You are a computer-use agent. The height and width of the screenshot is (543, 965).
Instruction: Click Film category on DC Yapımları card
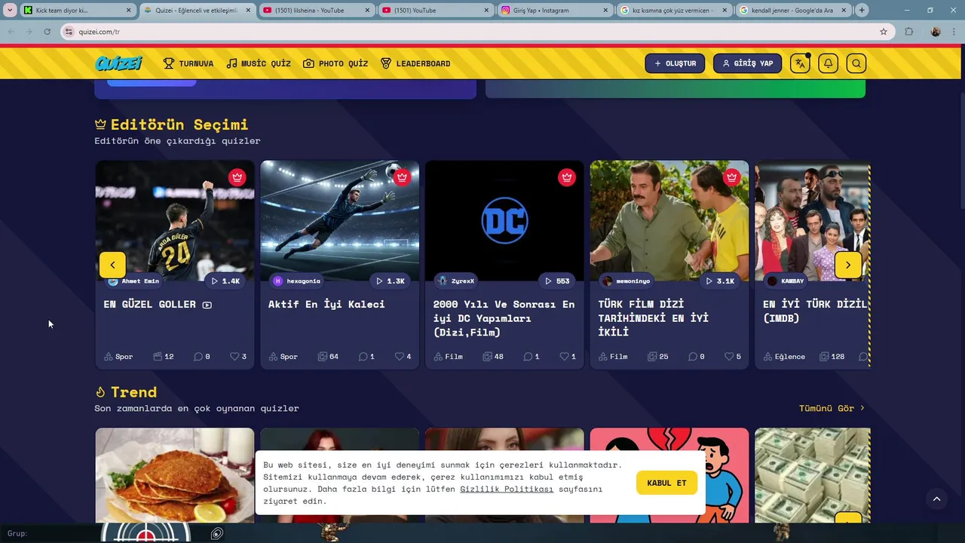(448, 356)
